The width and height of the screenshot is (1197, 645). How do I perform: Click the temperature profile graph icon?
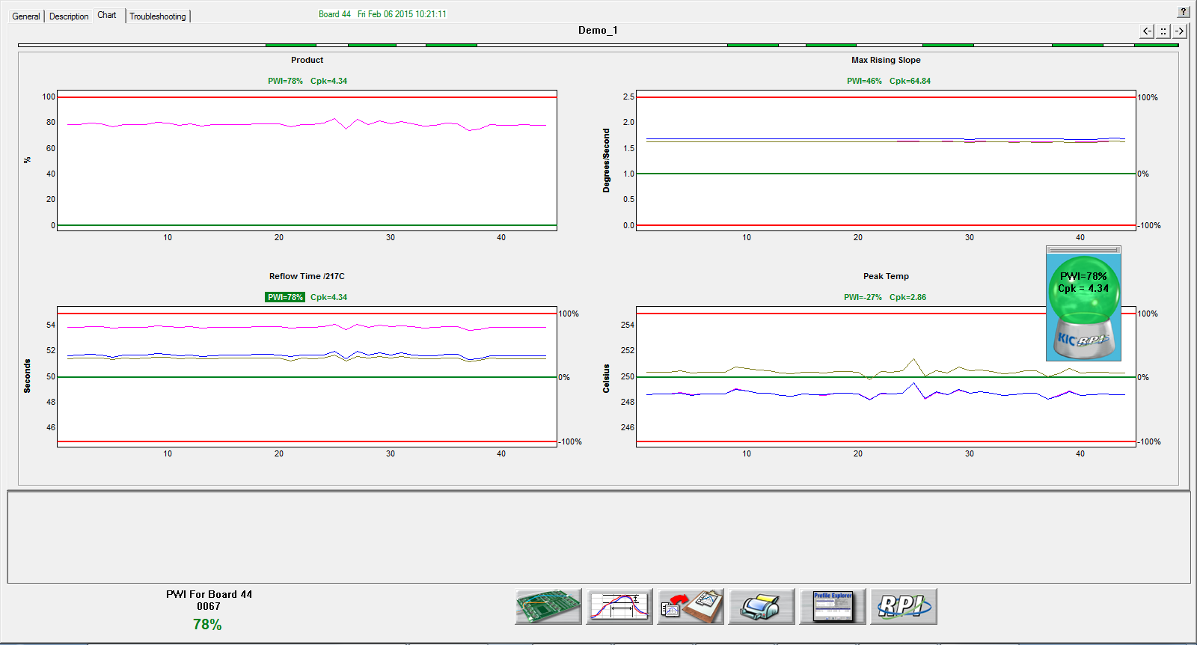point(619,606)
